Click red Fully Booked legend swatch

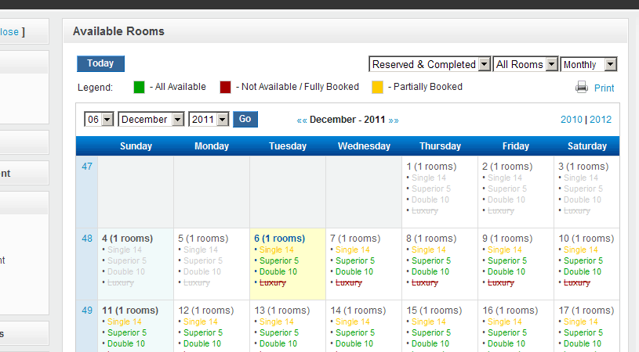(x=225, y=88)
